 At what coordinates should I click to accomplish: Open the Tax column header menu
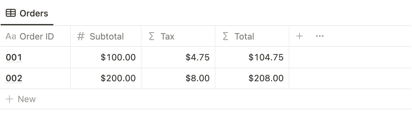167,36
